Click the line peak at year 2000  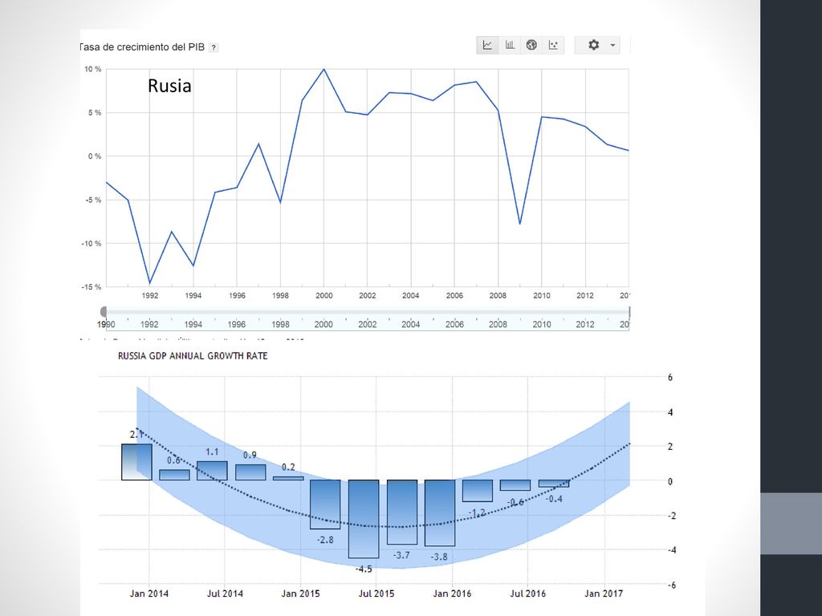pyautogui.click(x=324, y=69)
